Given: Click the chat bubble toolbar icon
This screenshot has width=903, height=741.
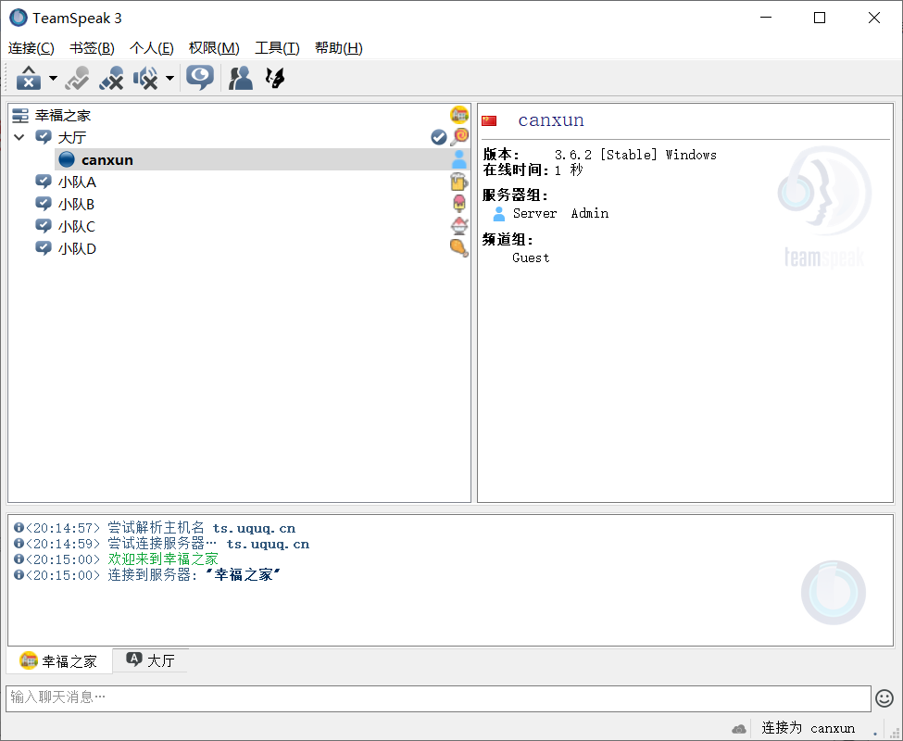Looking at the screenshot, I should [x=200, y=78].
